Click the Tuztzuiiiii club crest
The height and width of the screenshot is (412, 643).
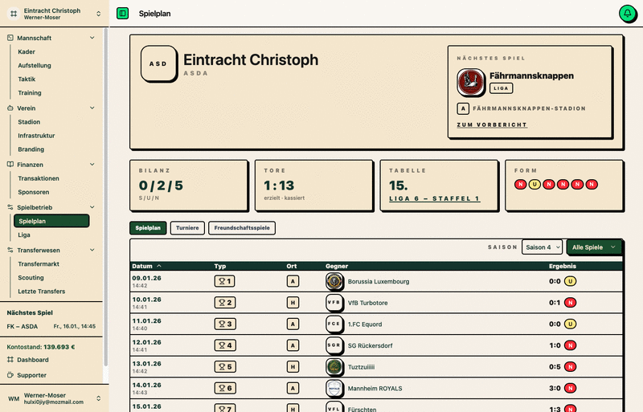click(334, 366)
